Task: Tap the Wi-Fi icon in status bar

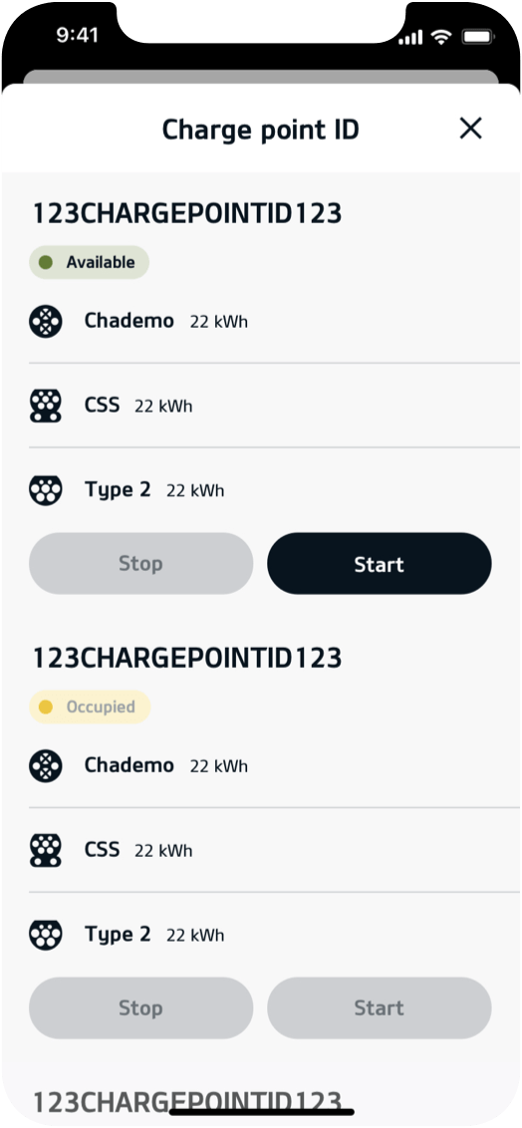Action: tap(440, 37)
